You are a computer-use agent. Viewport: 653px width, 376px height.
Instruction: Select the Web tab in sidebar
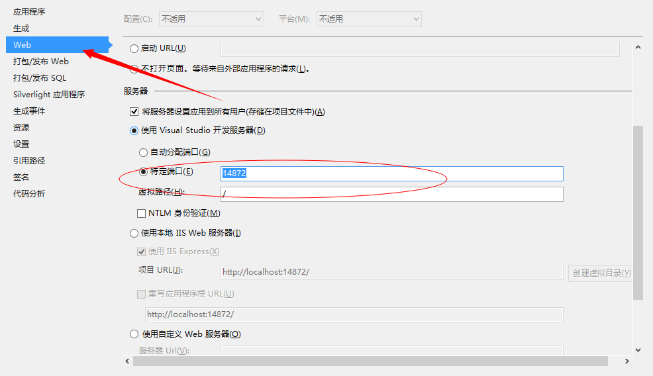(58, 44)
